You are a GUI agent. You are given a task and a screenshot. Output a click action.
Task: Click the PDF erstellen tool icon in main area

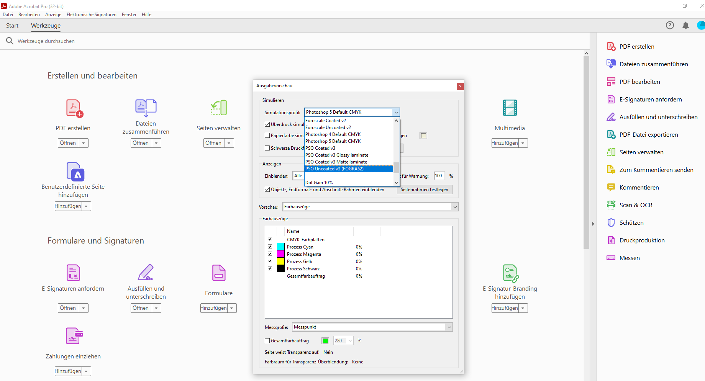coord(74,108)
